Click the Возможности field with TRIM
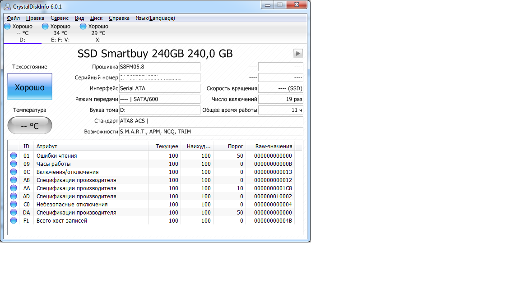Image resolution: width=520 pixels, height=292 pixels. tap(211, 132)
